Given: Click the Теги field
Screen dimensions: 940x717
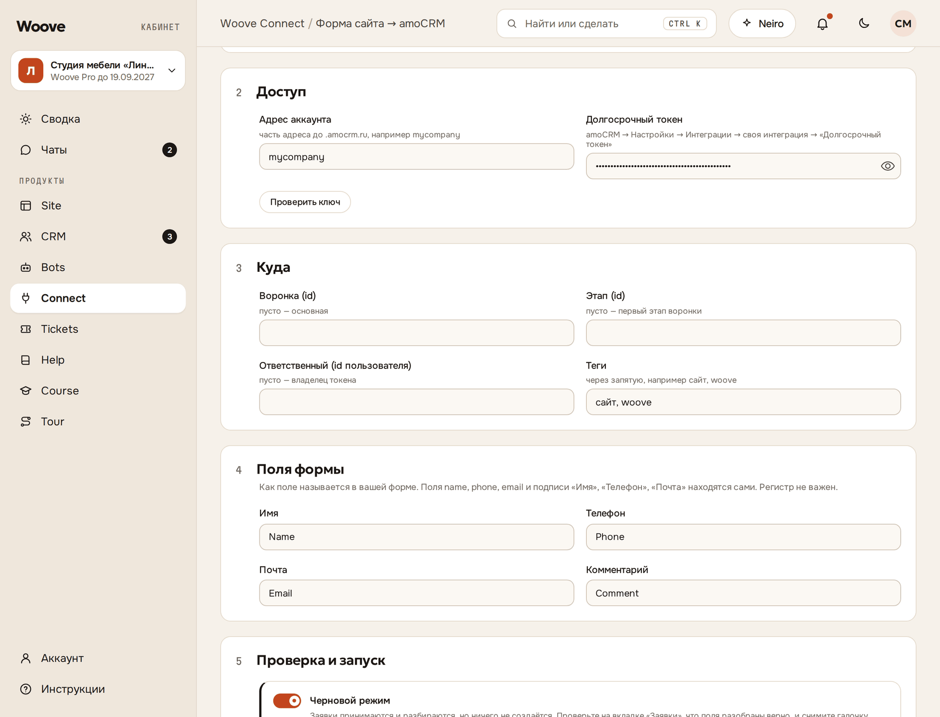Looking at the screenshot, I should pyautogui.click(x=743, y=402).
